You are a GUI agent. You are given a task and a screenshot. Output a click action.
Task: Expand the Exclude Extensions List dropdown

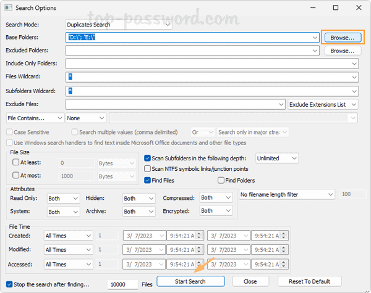pyautogui.click(x=323, y=104)
